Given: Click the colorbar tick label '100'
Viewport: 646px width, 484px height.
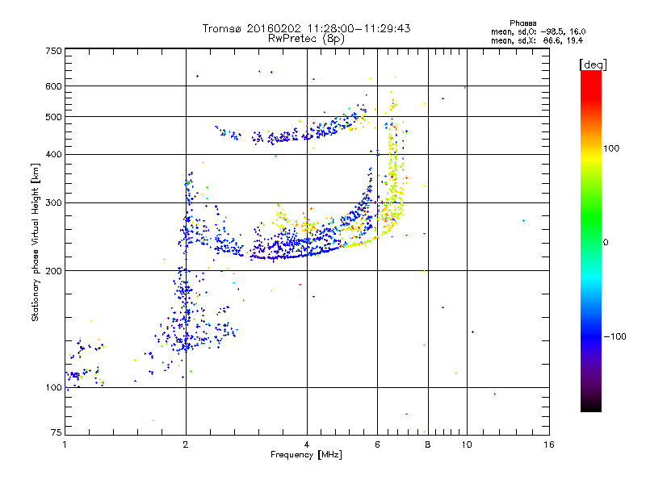Looking at the screenshot, I should click(x=611, y=148).
